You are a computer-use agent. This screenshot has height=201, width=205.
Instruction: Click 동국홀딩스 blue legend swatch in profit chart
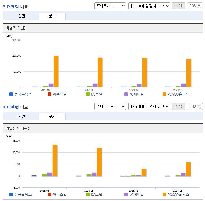11,195
